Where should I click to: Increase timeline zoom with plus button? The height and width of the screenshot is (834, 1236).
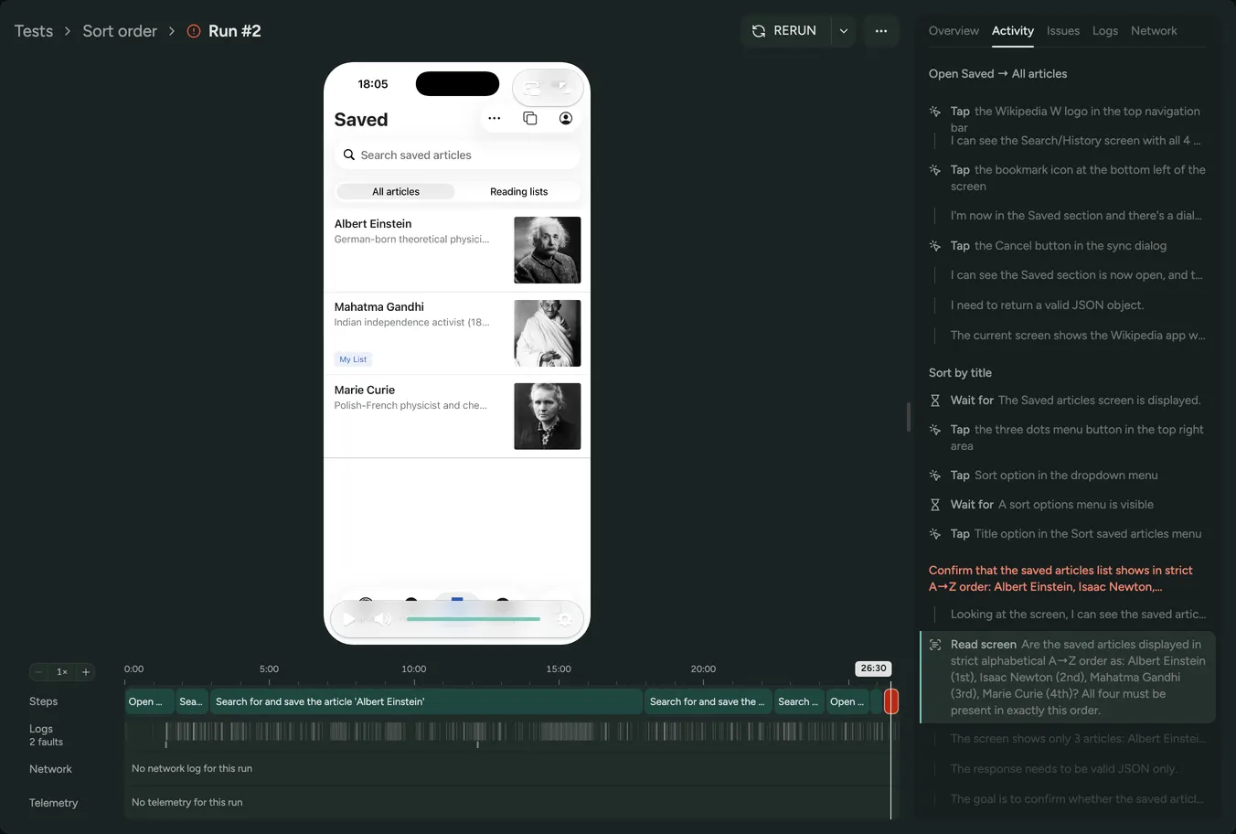coord(86,671)
